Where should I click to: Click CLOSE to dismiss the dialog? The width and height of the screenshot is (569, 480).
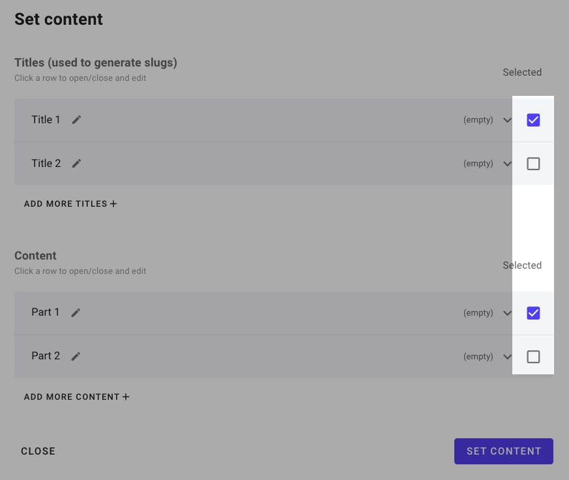pos(38,451)
